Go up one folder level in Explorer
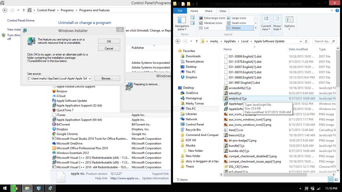Screen dimensions: 342x192 [x=197, y=41]
